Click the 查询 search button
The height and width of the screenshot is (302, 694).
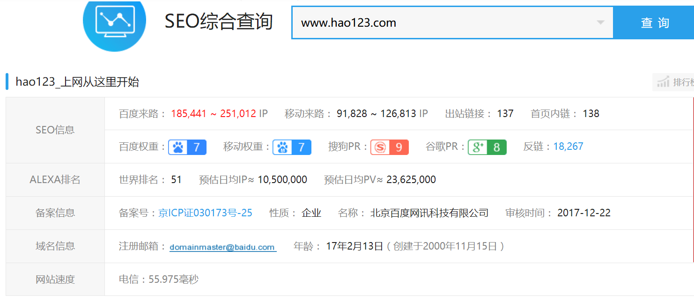655,22
